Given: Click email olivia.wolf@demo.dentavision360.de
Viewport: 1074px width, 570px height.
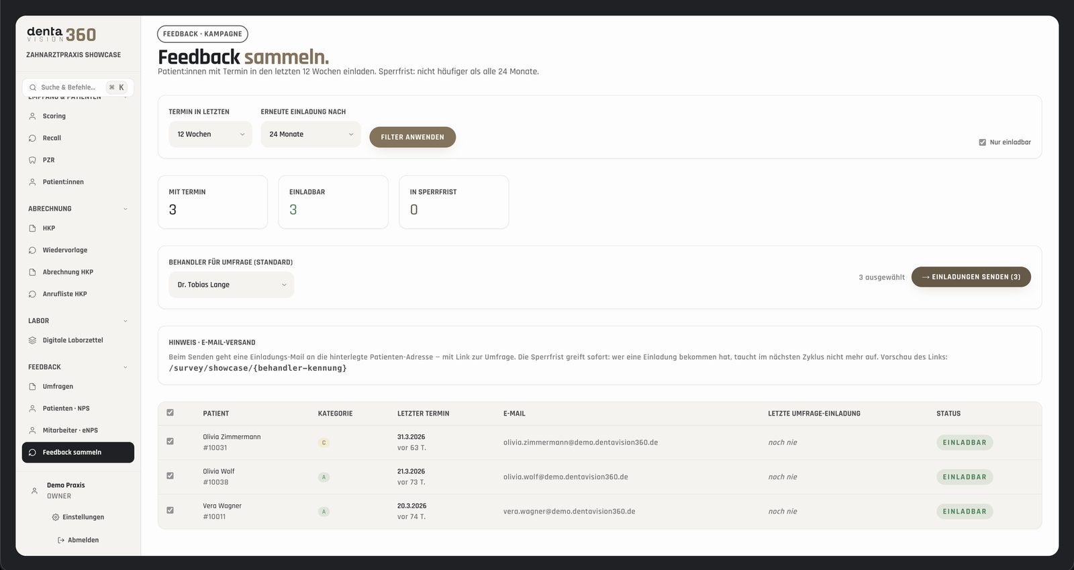Looking at the screenshot, I should coord(565,477).
